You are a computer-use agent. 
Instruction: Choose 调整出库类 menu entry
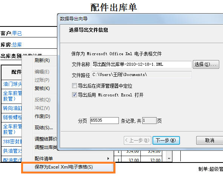(46, 147)
